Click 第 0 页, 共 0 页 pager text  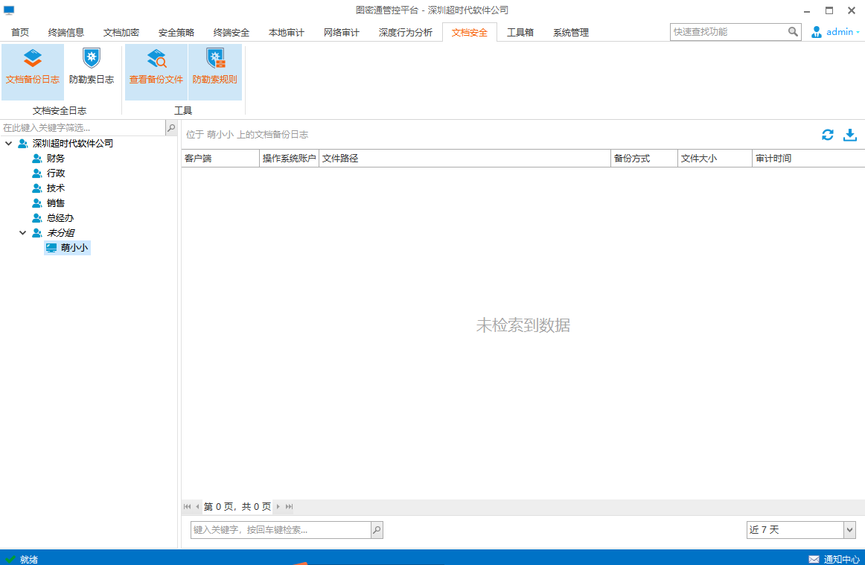[237, 506]
